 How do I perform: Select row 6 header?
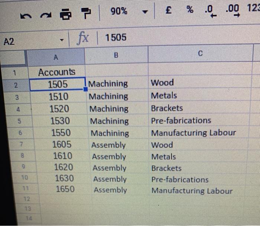[x=20, y=133]
